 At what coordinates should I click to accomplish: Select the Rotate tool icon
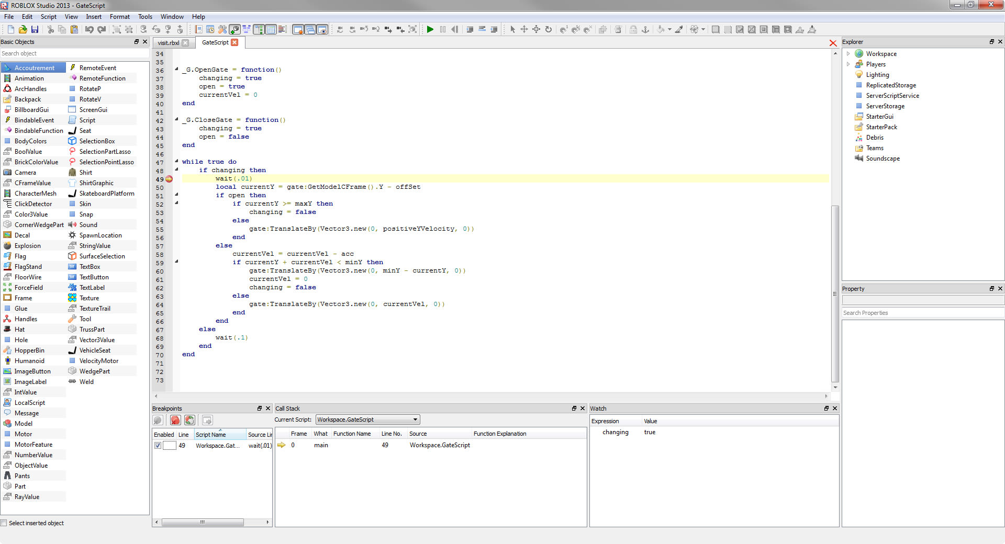click(x=548, y=29)
